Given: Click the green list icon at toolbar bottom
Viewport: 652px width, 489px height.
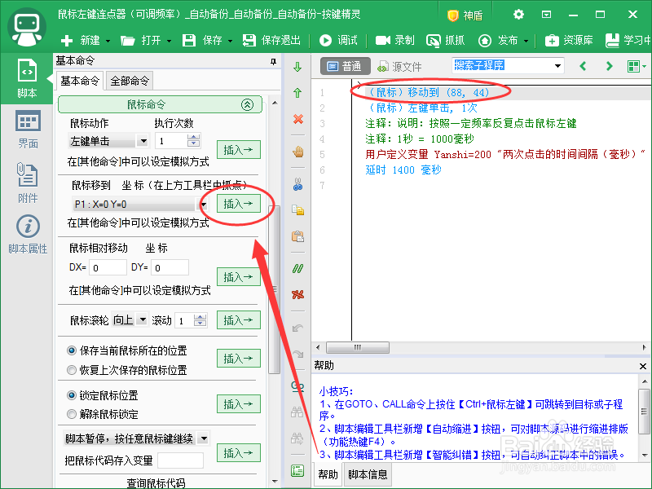Looking at the screenshot, I should (297, 471).
